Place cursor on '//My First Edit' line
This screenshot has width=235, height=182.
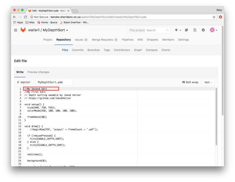[x=35, y=92]
